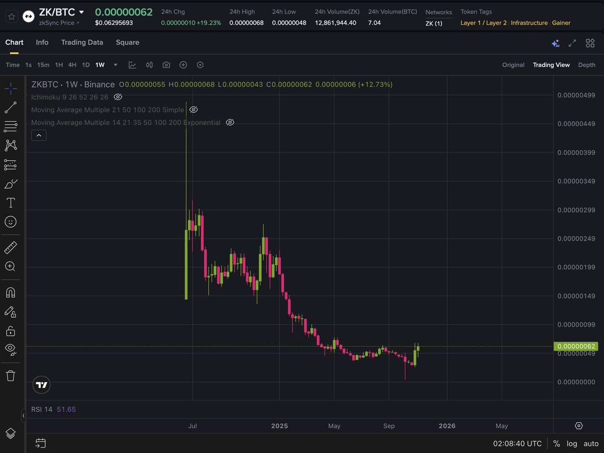This screenshot has height=453, width=604.
Task: Click the swap pair icon beside ZK/BTC
Action: (x=29, y=17)
